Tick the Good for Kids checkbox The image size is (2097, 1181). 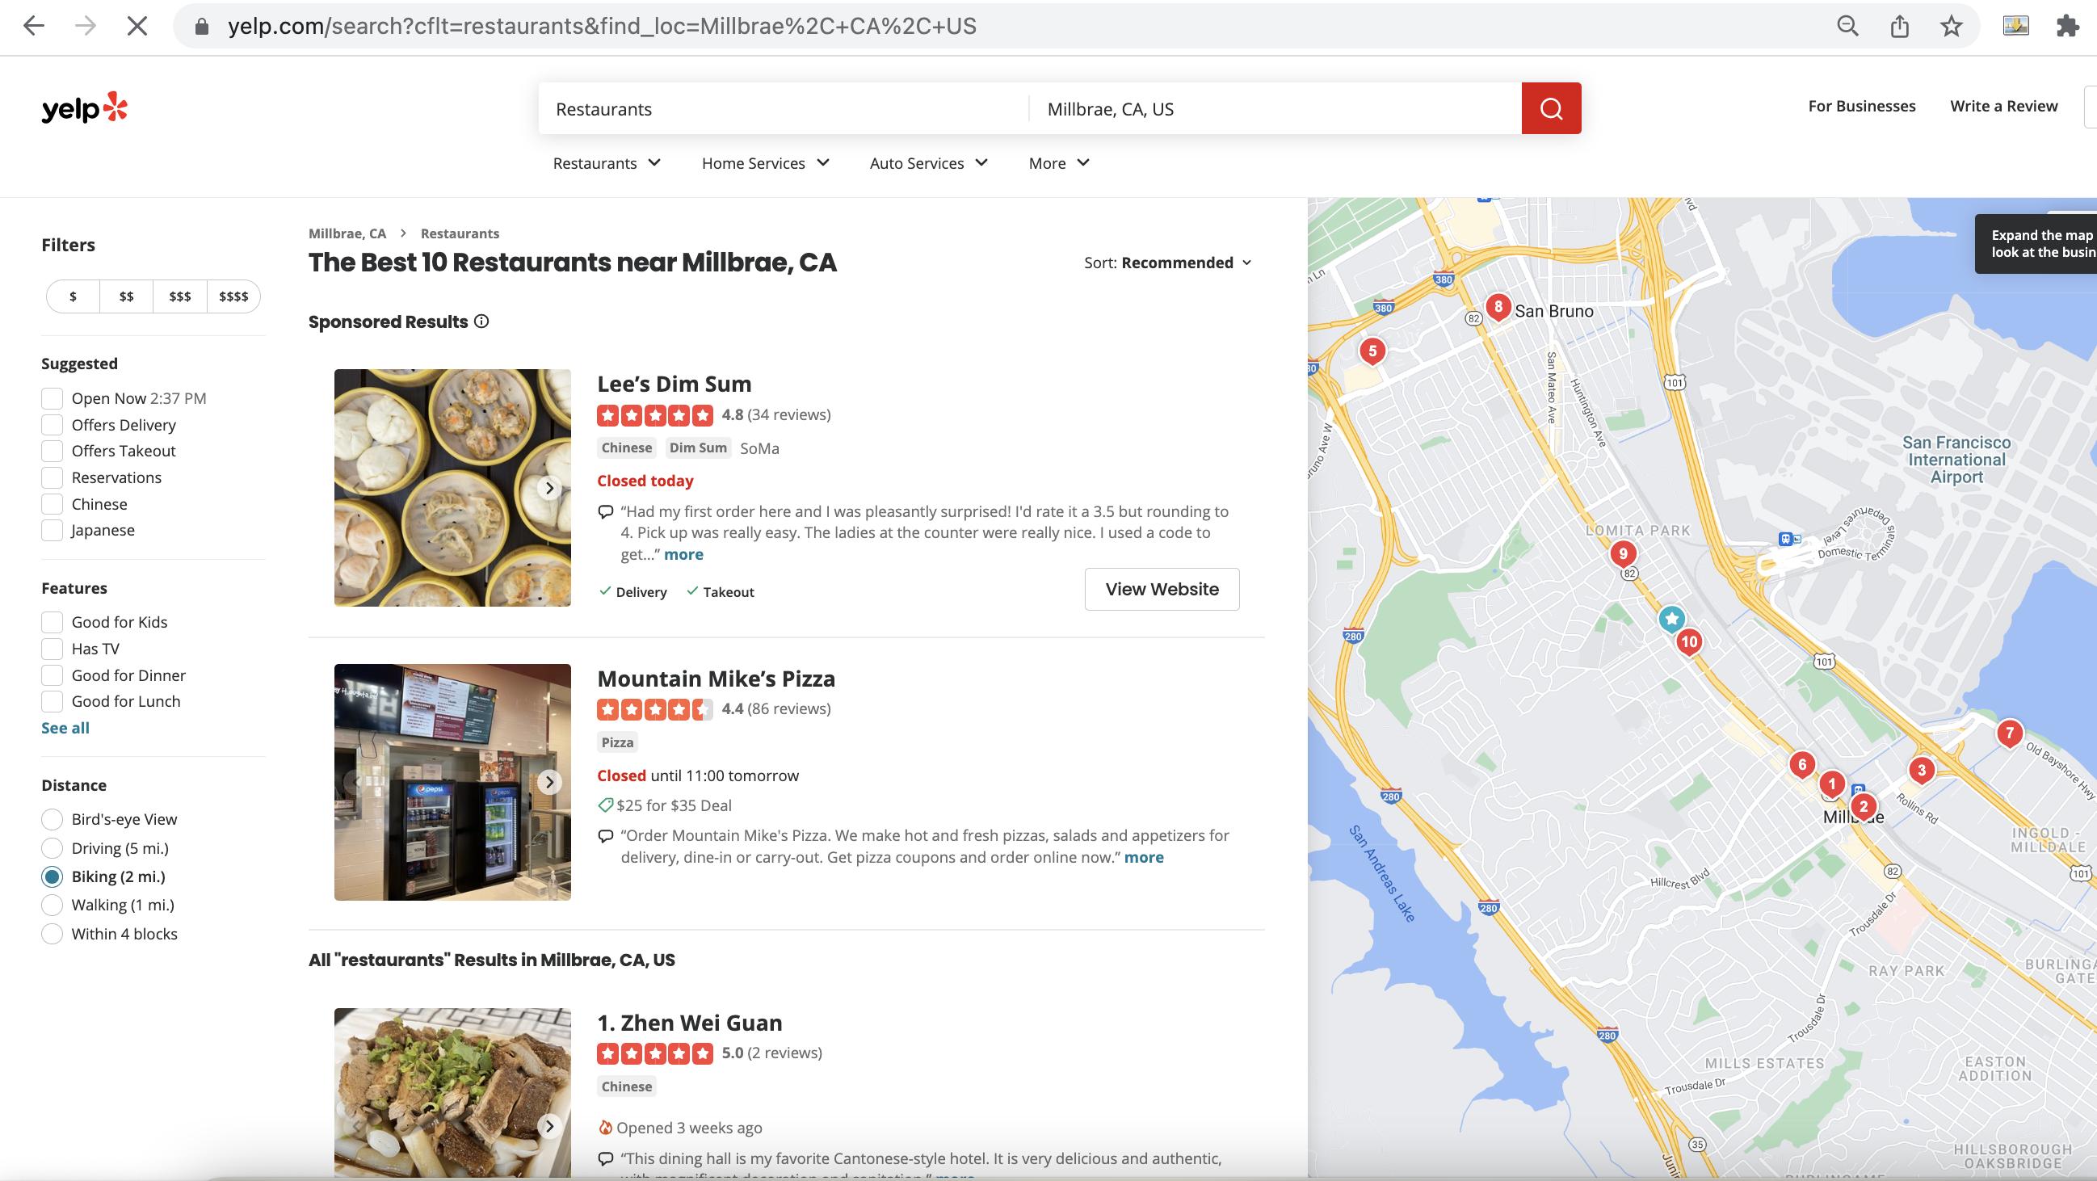click(x=52, y=623)
